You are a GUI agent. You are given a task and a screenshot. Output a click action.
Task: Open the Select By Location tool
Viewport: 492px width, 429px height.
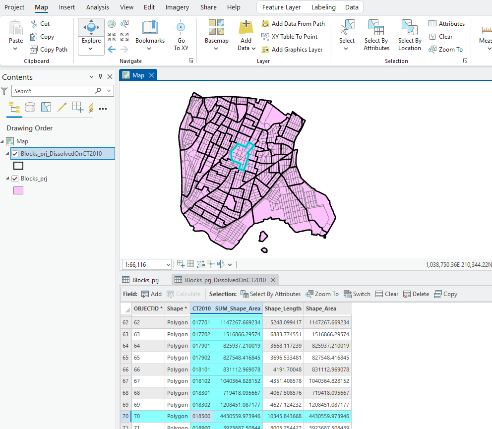tap(409, 35)
